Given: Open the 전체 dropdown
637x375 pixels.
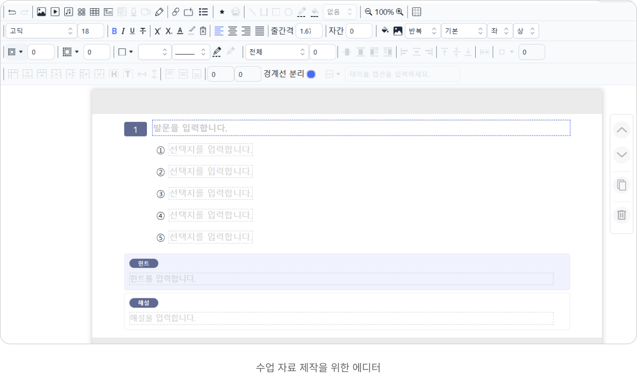Looking at the screenshot, I should (x=277, y=52).
